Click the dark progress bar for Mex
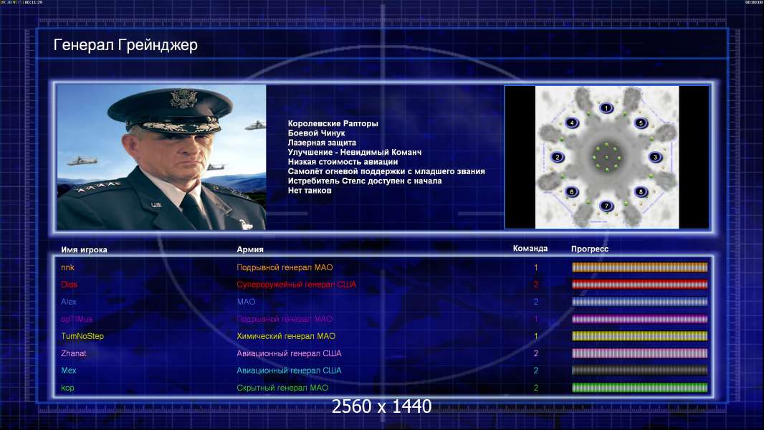 (x=639, y=371)
